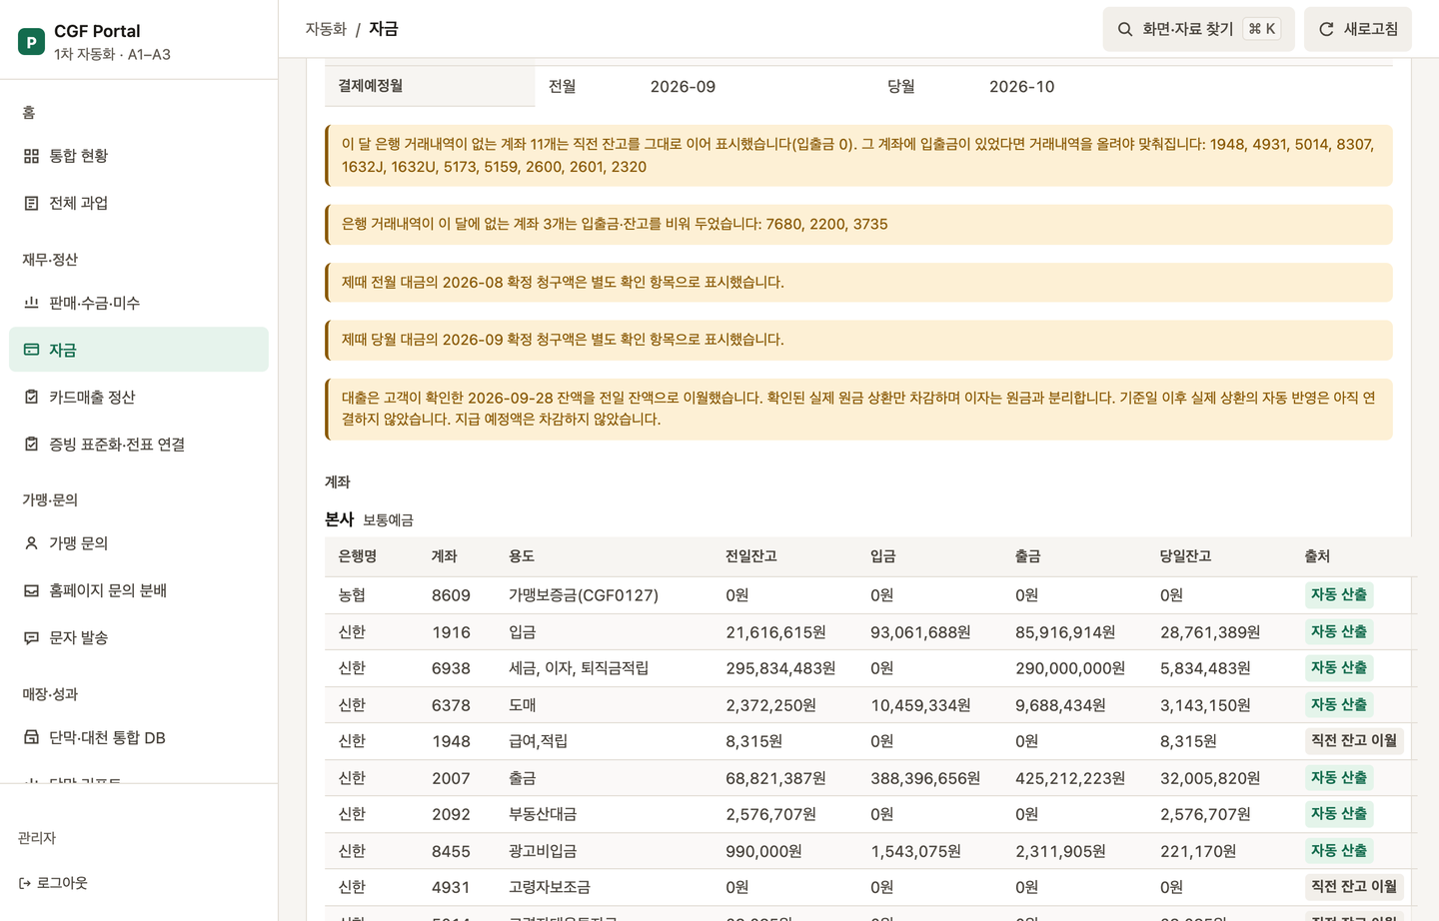Click the 카드매출 정산 clipboard icon
Screen dimensions: 1439x921
(31, 397)
